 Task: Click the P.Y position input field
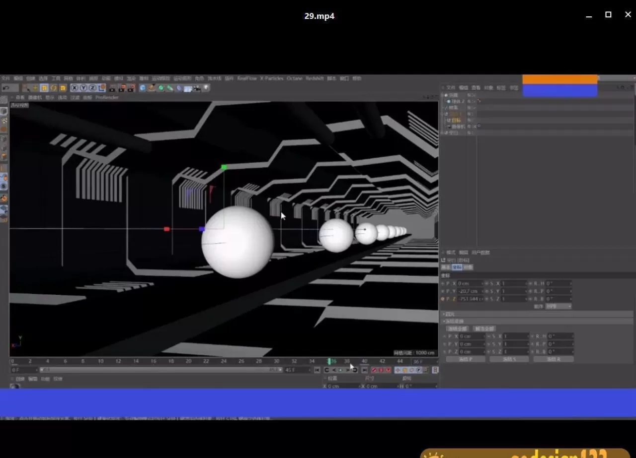(470, 291)
